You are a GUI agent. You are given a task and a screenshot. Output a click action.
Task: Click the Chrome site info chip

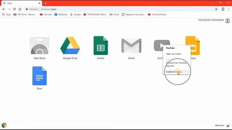pyautogui.click(x=32, y=9)
